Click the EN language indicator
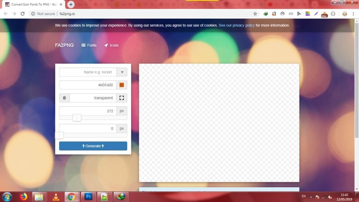The image size is (359, 202). (x=304, y=196)
